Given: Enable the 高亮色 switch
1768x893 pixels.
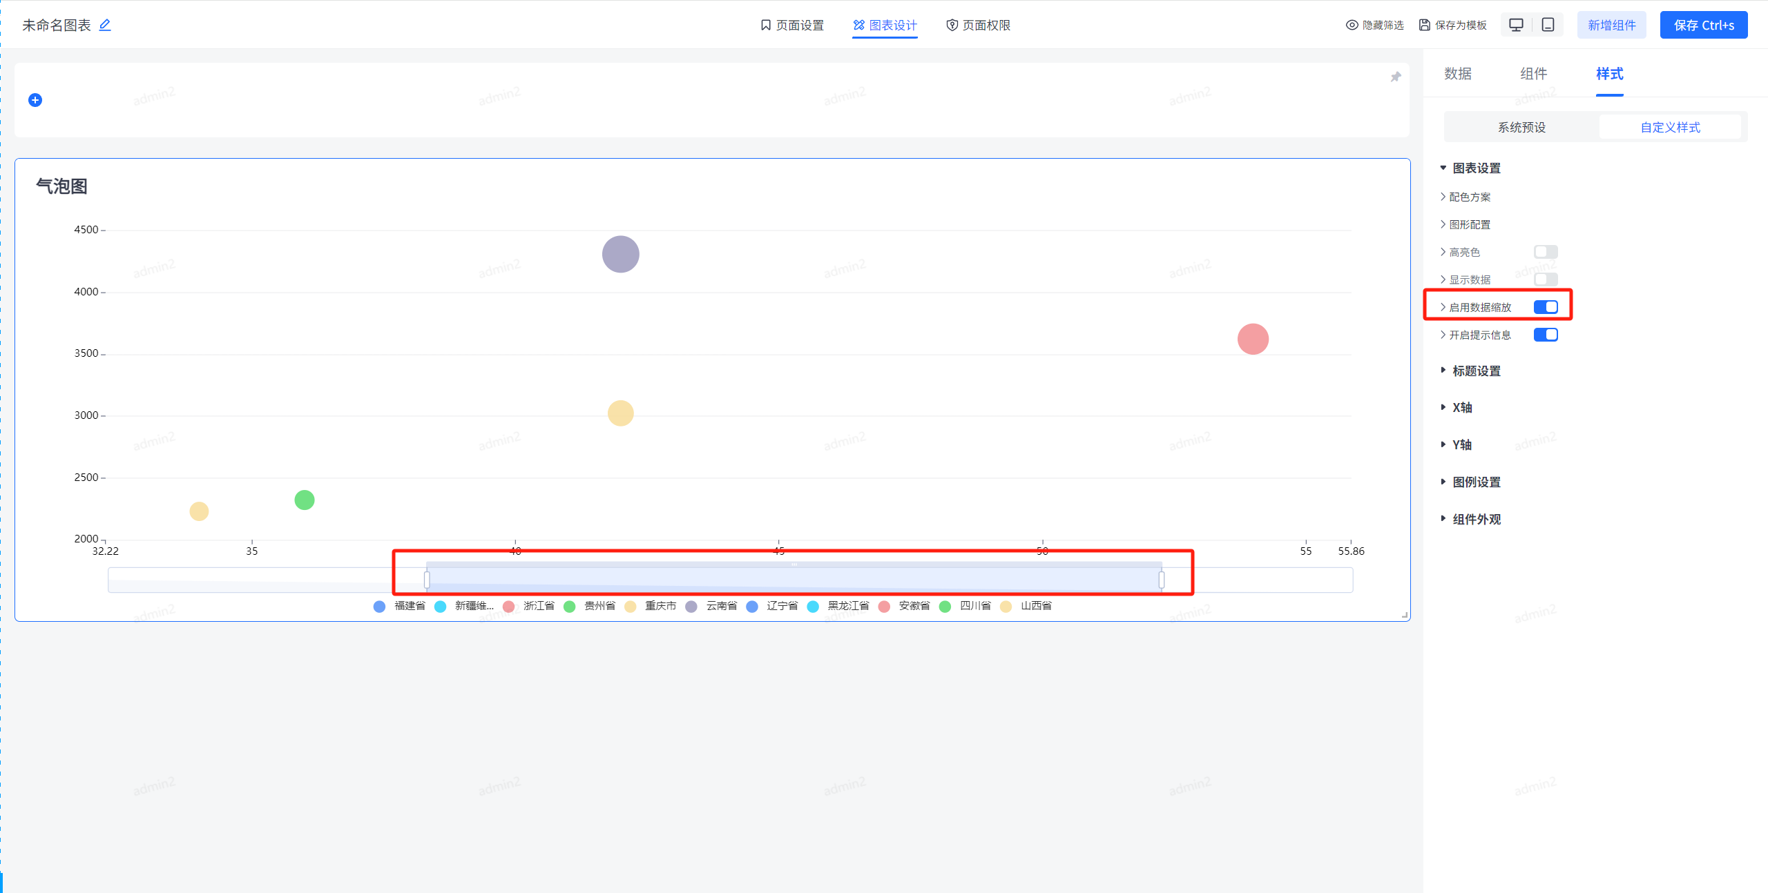Looking at the screenshot, I should coord(1546,252).
